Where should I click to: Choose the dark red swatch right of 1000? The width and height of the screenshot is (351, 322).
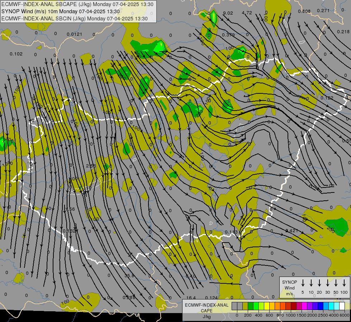294,306
